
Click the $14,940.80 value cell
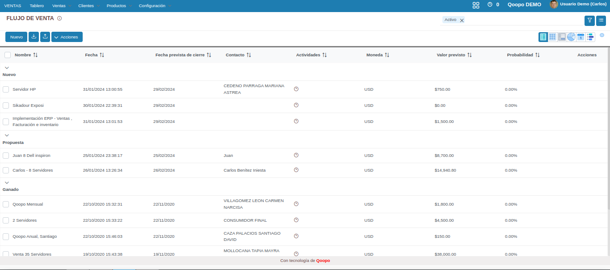coord(445,170)
